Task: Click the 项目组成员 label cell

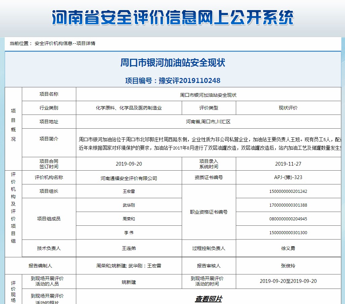Action: point(49,219)
